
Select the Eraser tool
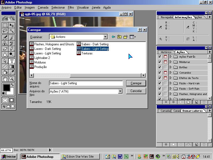[5, 49]
